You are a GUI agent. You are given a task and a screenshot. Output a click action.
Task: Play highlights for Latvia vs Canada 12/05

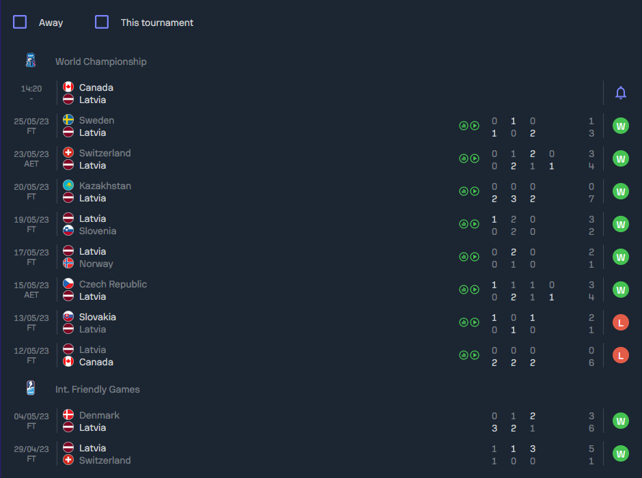pyautogui.click(x=475, y=355)
